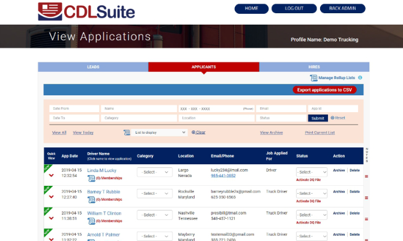Viewport: 403px width, 241px height.
Task: Expand quick view for Linda M Lucky
Action: click(51, 176)
